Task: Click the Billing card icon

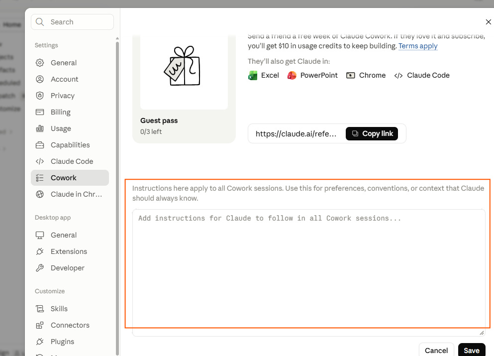Action: [x=40, y=112]
